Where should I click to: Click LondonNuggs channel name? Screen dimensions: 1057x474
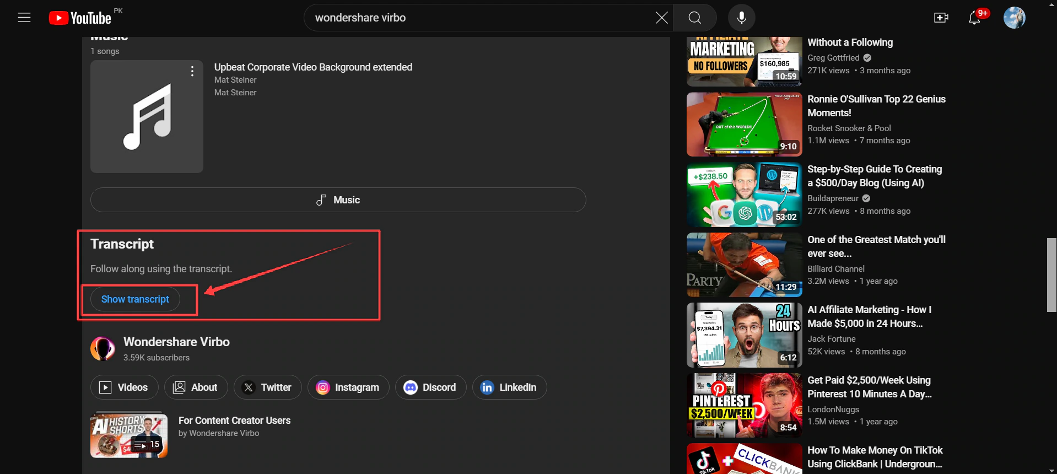pos(833,410)
